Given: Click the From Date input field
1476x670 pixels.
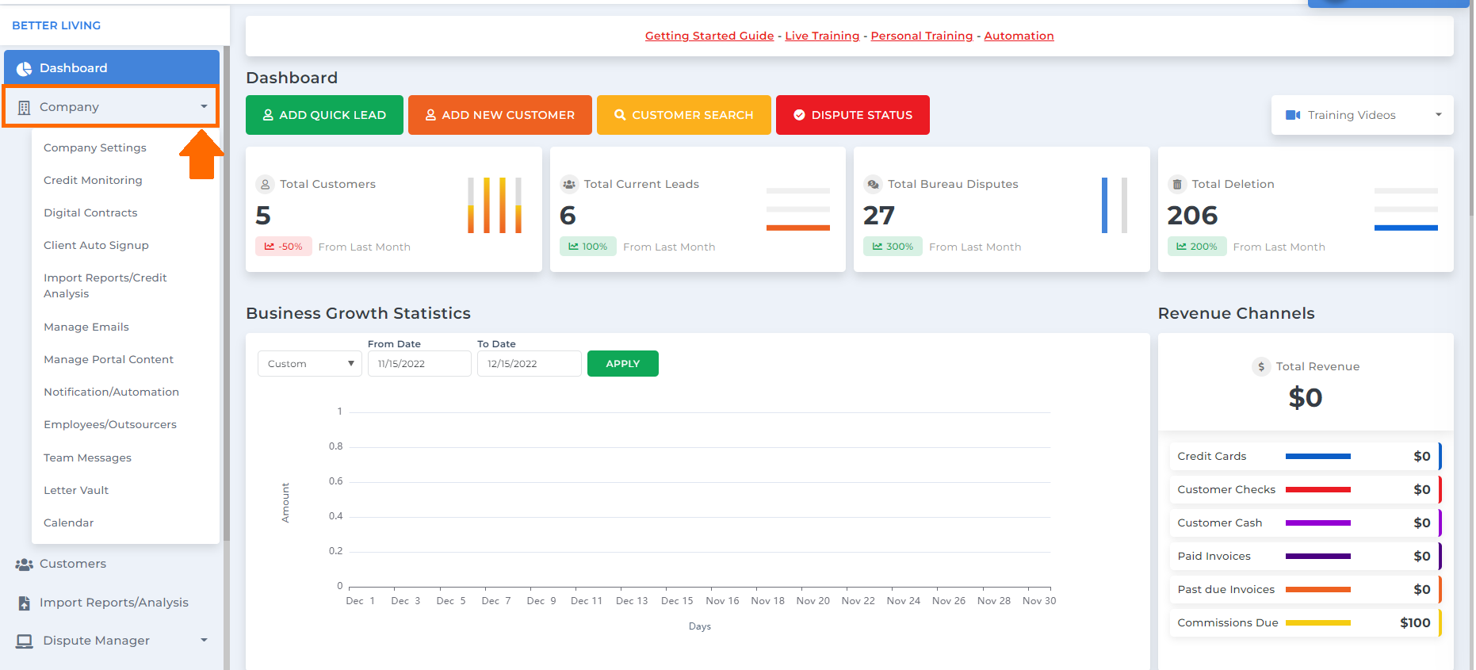Looking at the screenshot, I should (419, 364).
